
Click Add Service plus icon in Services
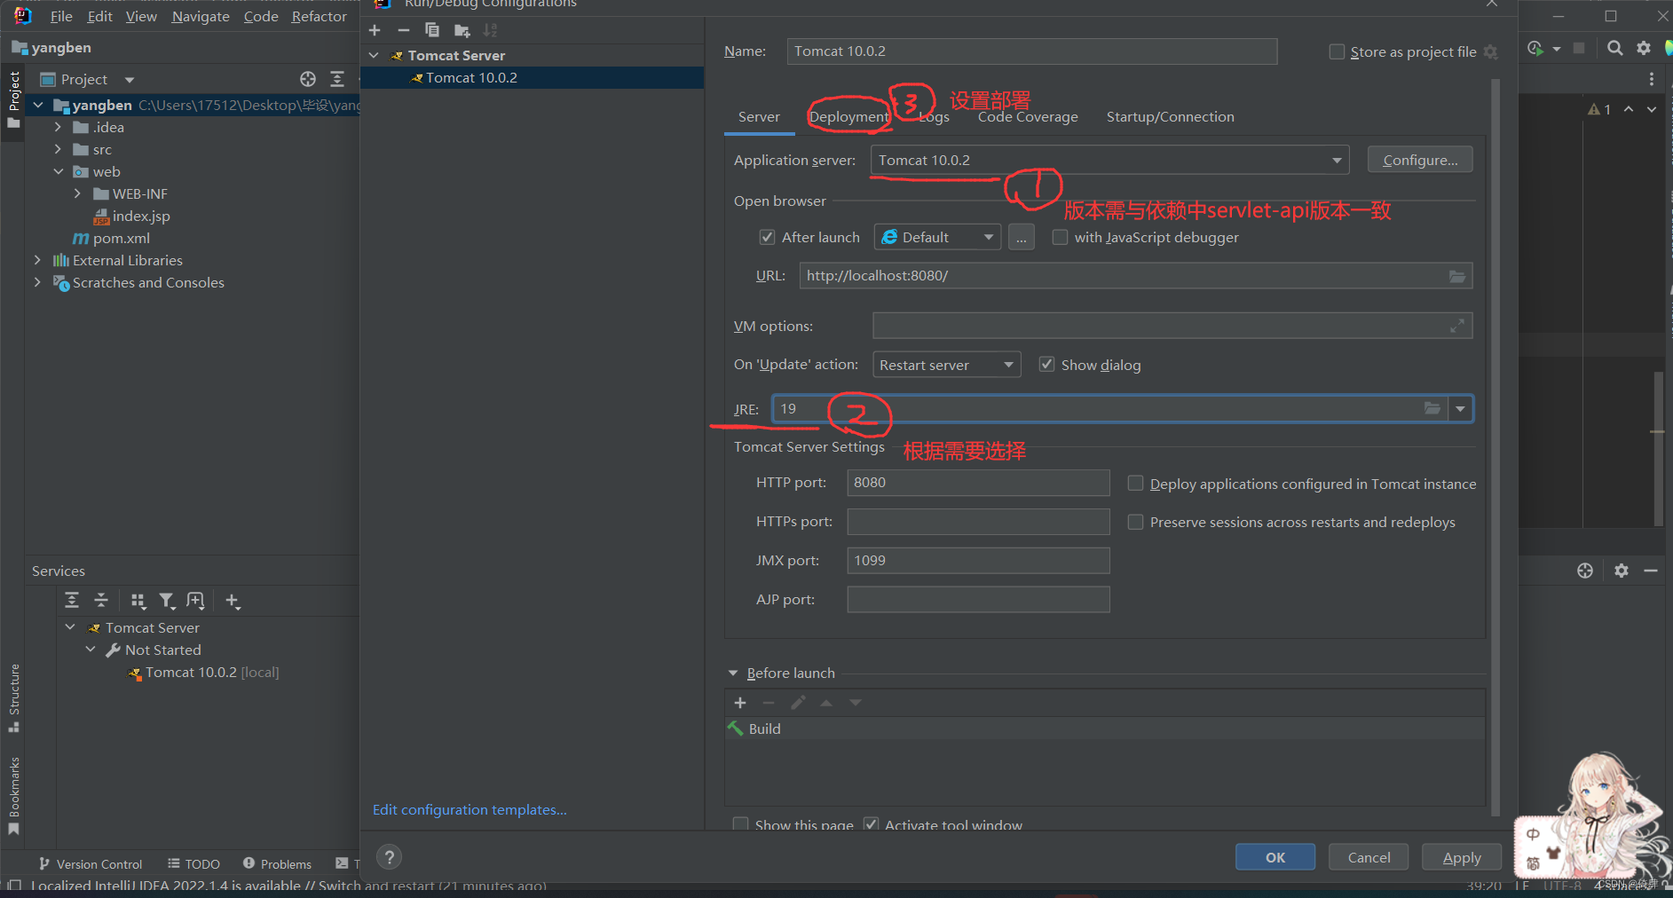233,601
